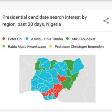The image size is (112, 112).
Task: Select the isolated red state in central map
Action: tap(61, 78)
